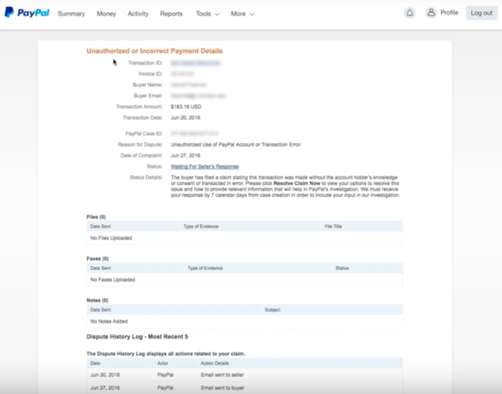The height and width of the screenshot is (394, 502).
Task: Click the Profile avatar icon
Action: (x=431, y=13)
